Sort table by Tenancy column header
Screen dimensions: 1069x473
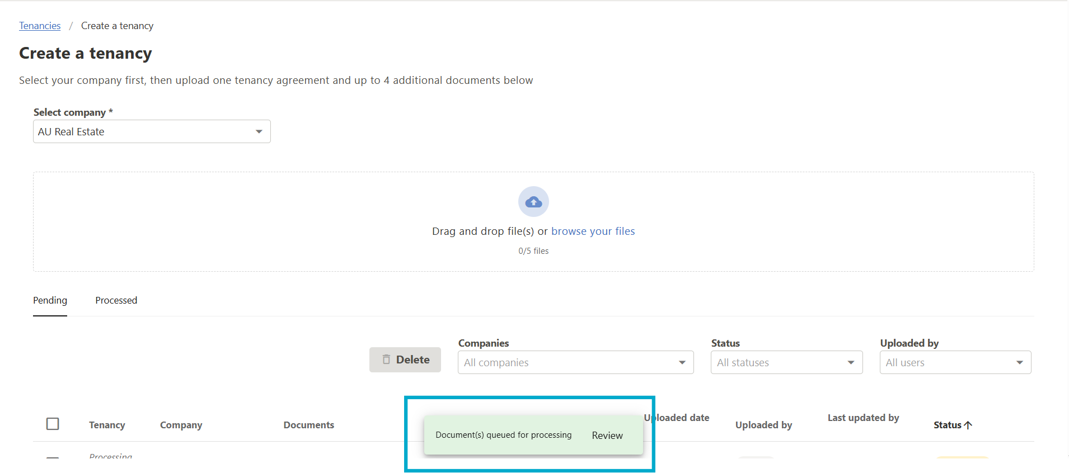(107, 425)
